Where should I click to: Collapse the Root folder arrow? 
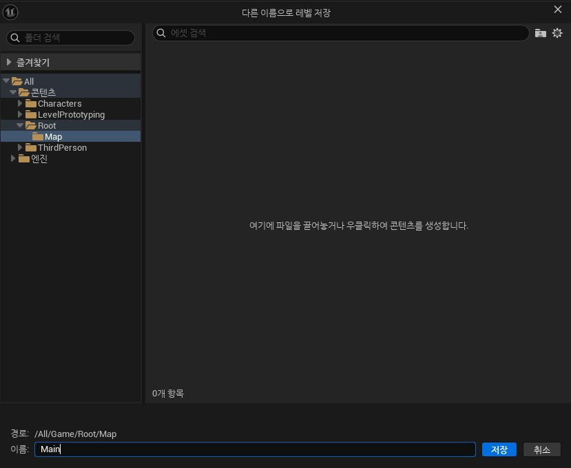(x=20, y=125)
